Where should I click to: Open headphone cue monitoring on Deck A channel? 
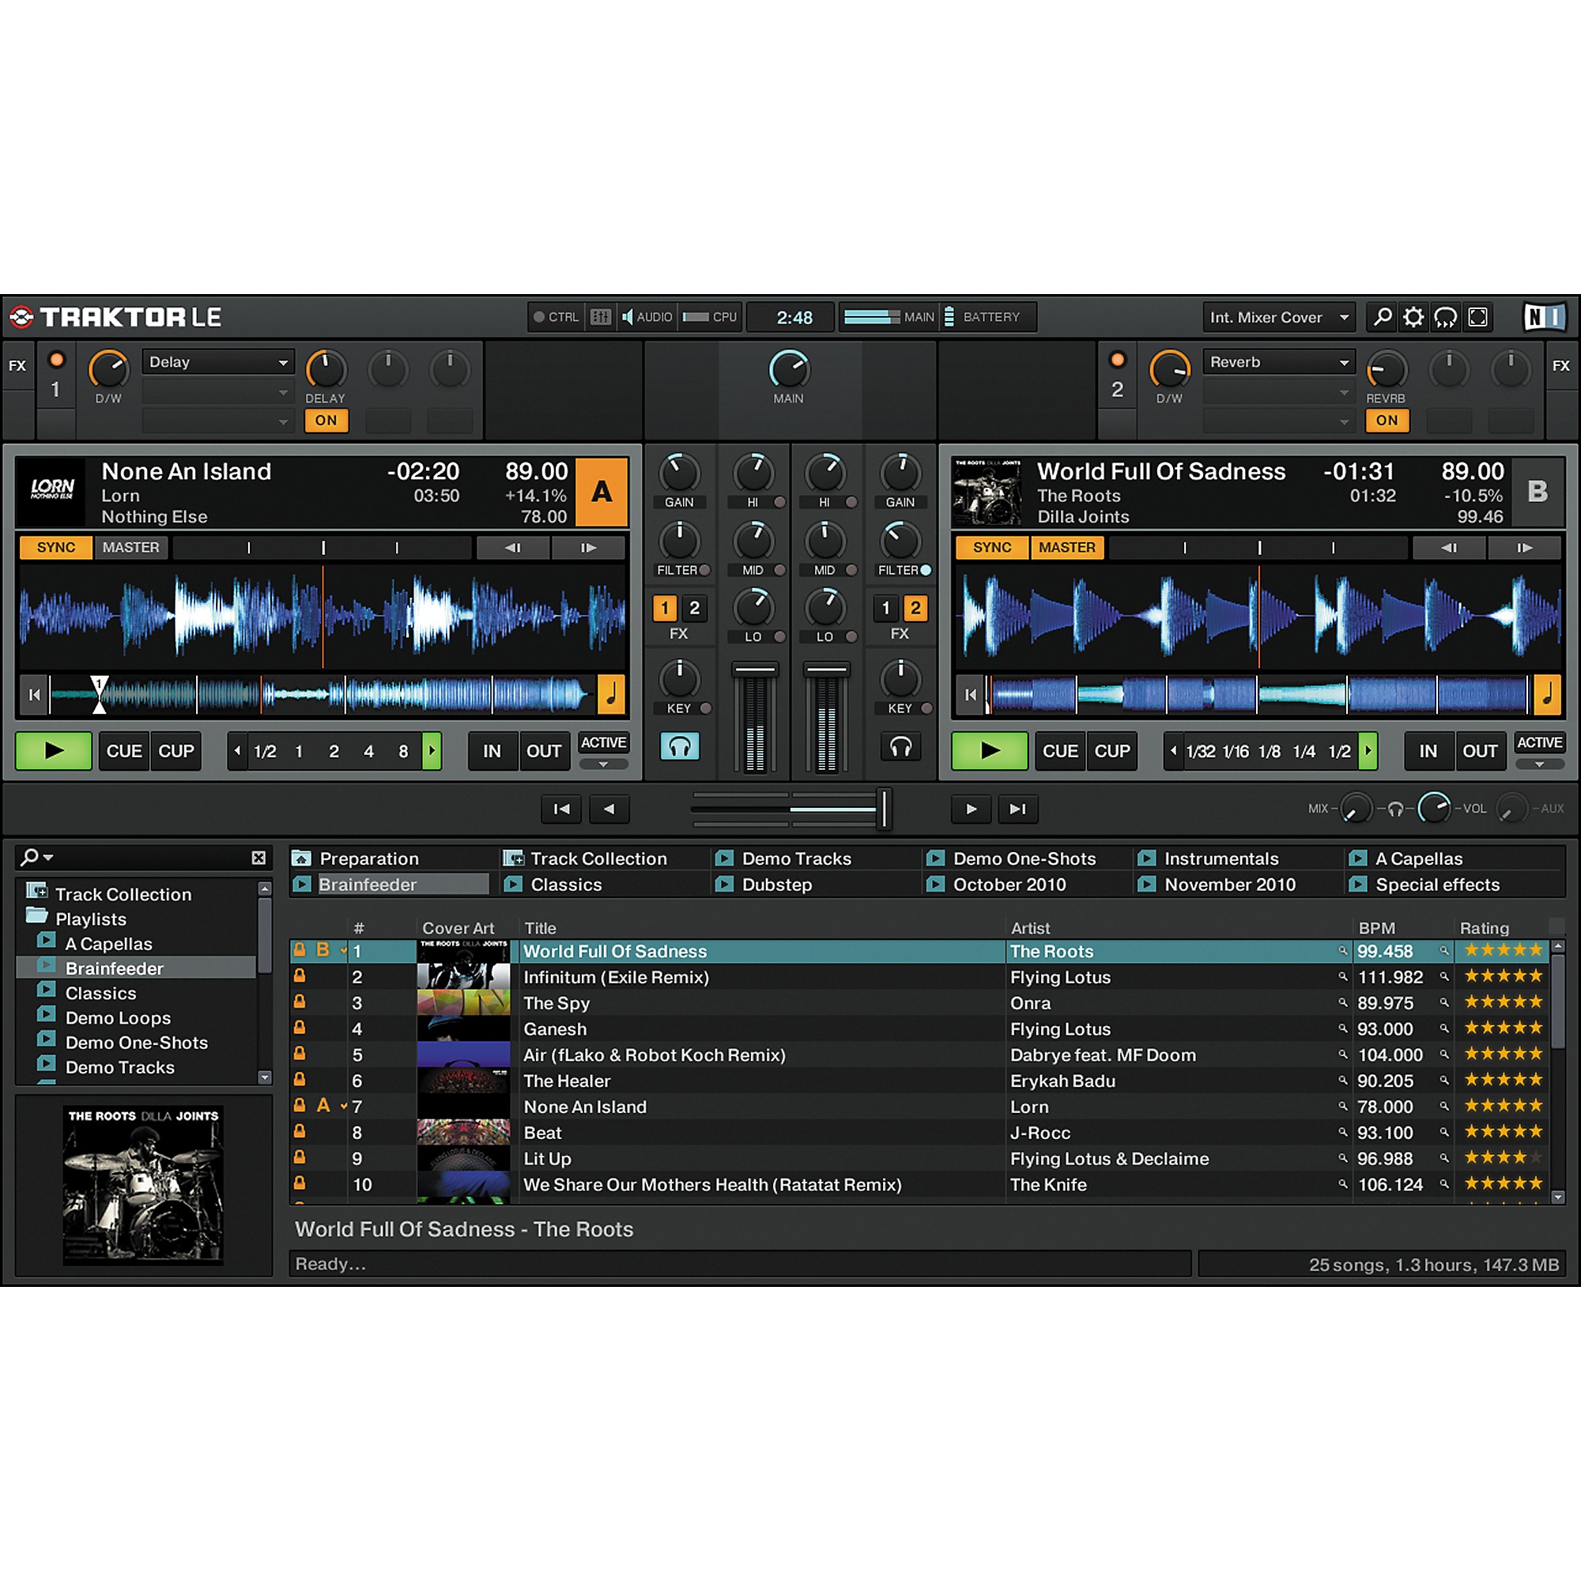[x=681, y=746]
